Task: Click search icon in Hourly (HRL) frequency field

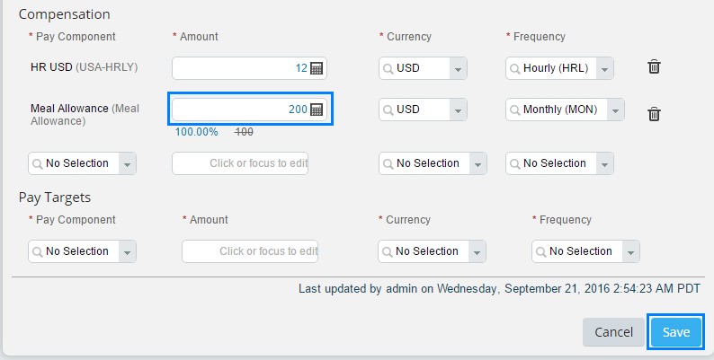Action: point(514,68)
